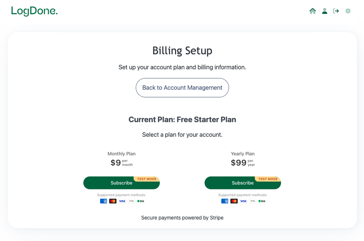
Task: Open the user account icon
Action: (x=324, y=11)
